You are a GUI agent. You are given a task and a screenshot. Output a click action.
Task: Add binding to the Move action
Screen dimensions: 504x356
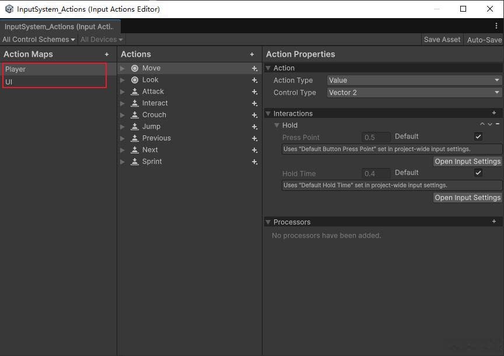254,68
